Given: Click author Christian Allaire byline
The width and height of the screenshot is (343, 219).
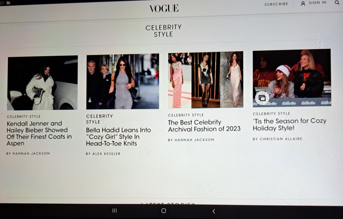Looking at the screenshot, I should (277, 139).
